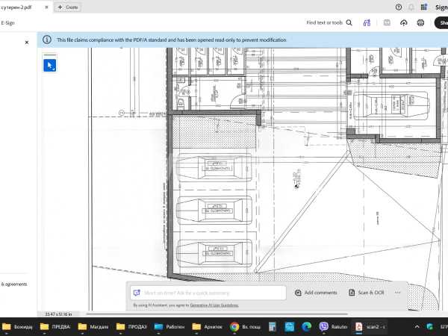This screenshot has width=448, height=336.
Task: Print the document using printer icon
Action: pyautogui.click(x=420, y=23)
